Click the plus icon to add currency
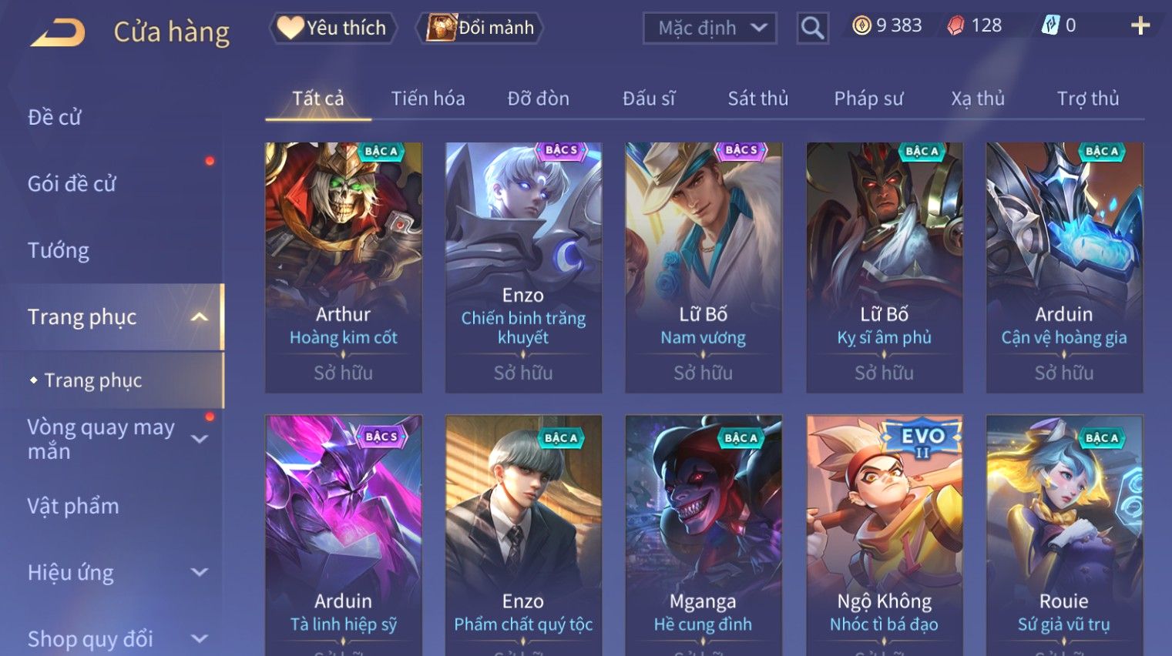Screen dimensions: 1172x656 click(x=1140, y=26)
